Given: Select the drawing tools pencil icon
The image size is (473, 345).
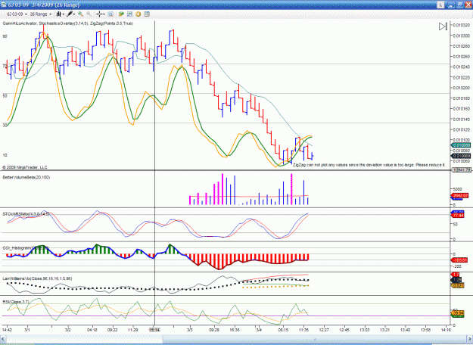Looking at the screenshot, I should coord(70,14).
